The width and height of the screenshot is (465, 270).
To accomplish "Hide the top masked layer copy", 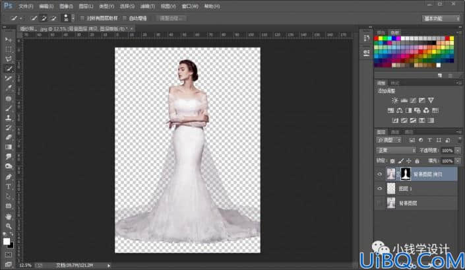I will pyautogui.click(x=380, y=174).
